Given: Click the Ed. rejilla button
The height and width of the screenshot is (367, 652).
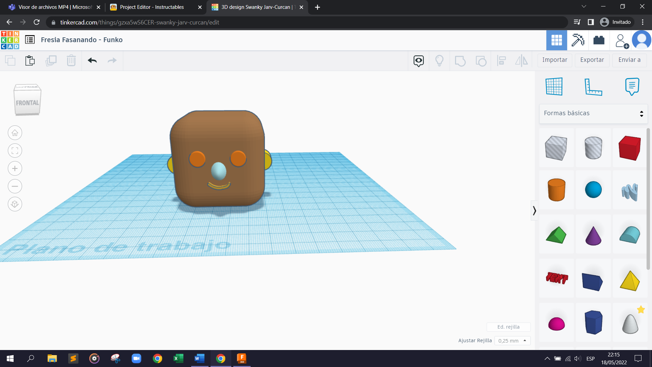Looking at the screenshot, I should (x=508, y=327).
